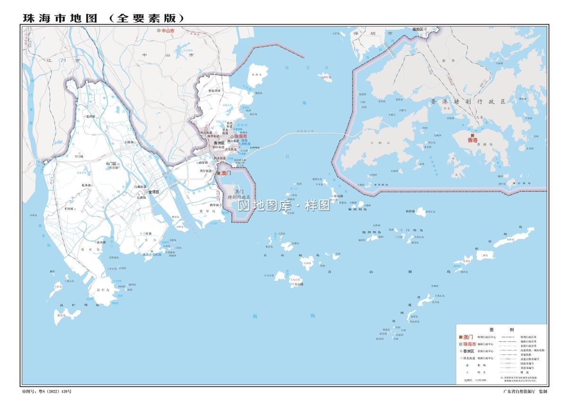The width and height of the screenshot is (568, 411).
Task: Click the 珠海市 prefecture city center symbol
Action: (x=232, y=136)
